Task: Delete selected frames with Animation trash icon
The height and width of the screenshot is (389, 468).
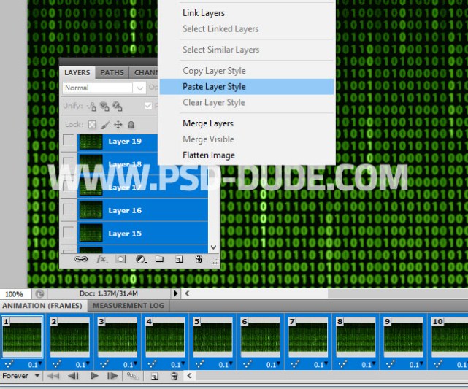Action: [174, 376]
